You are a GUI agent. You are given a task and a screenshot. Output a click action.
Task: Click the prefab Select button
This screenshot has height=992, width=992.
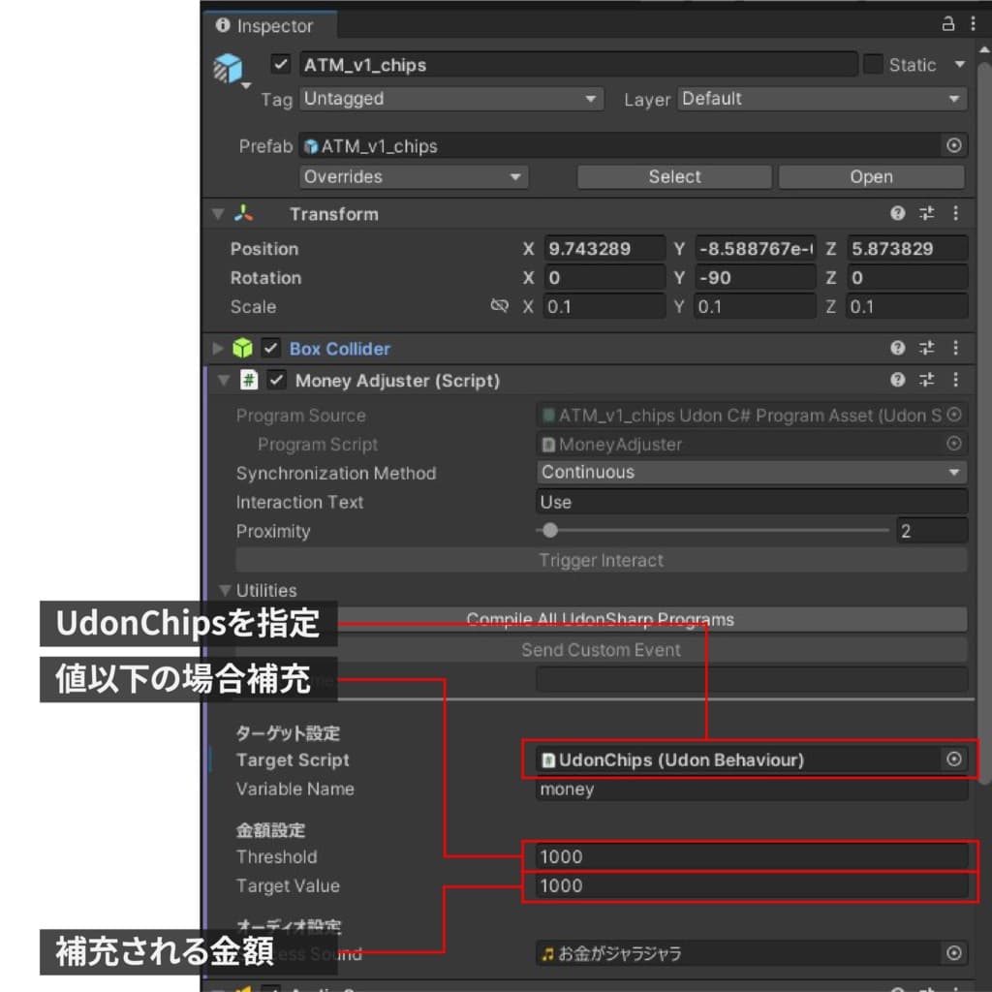pos(674,176)
